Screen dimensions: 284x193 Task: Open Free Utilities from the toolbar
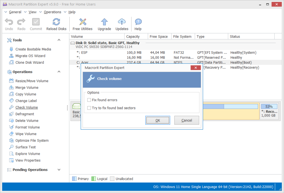(82, 24)
